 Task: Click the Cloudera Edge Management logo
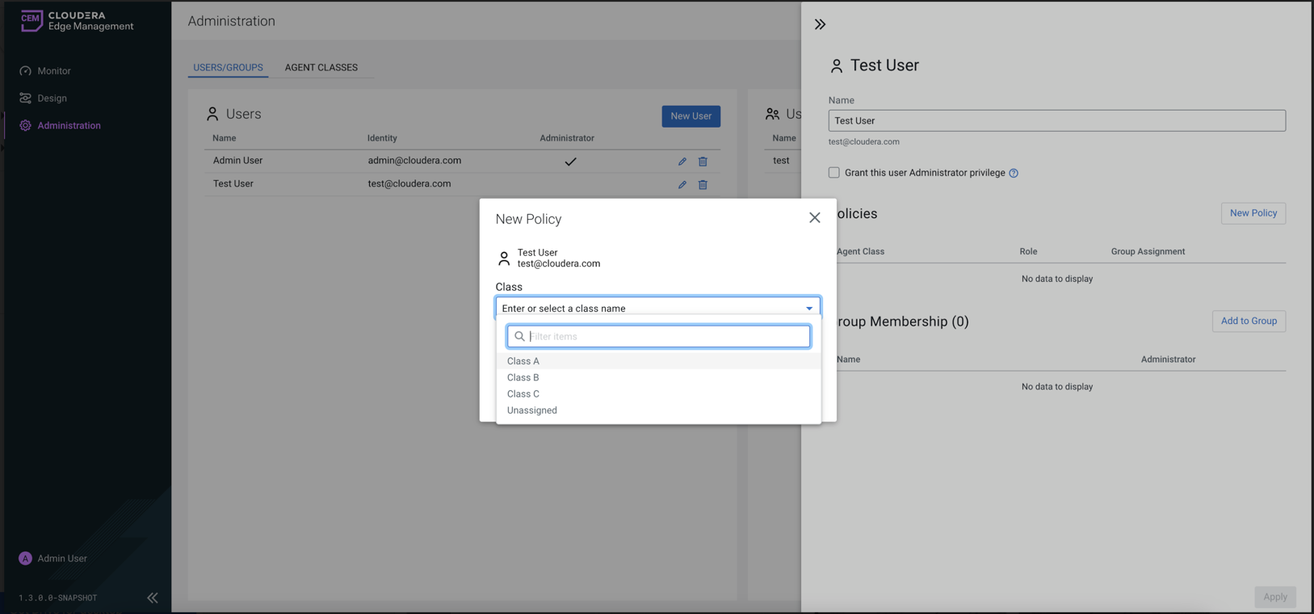(x=77, y=21)
